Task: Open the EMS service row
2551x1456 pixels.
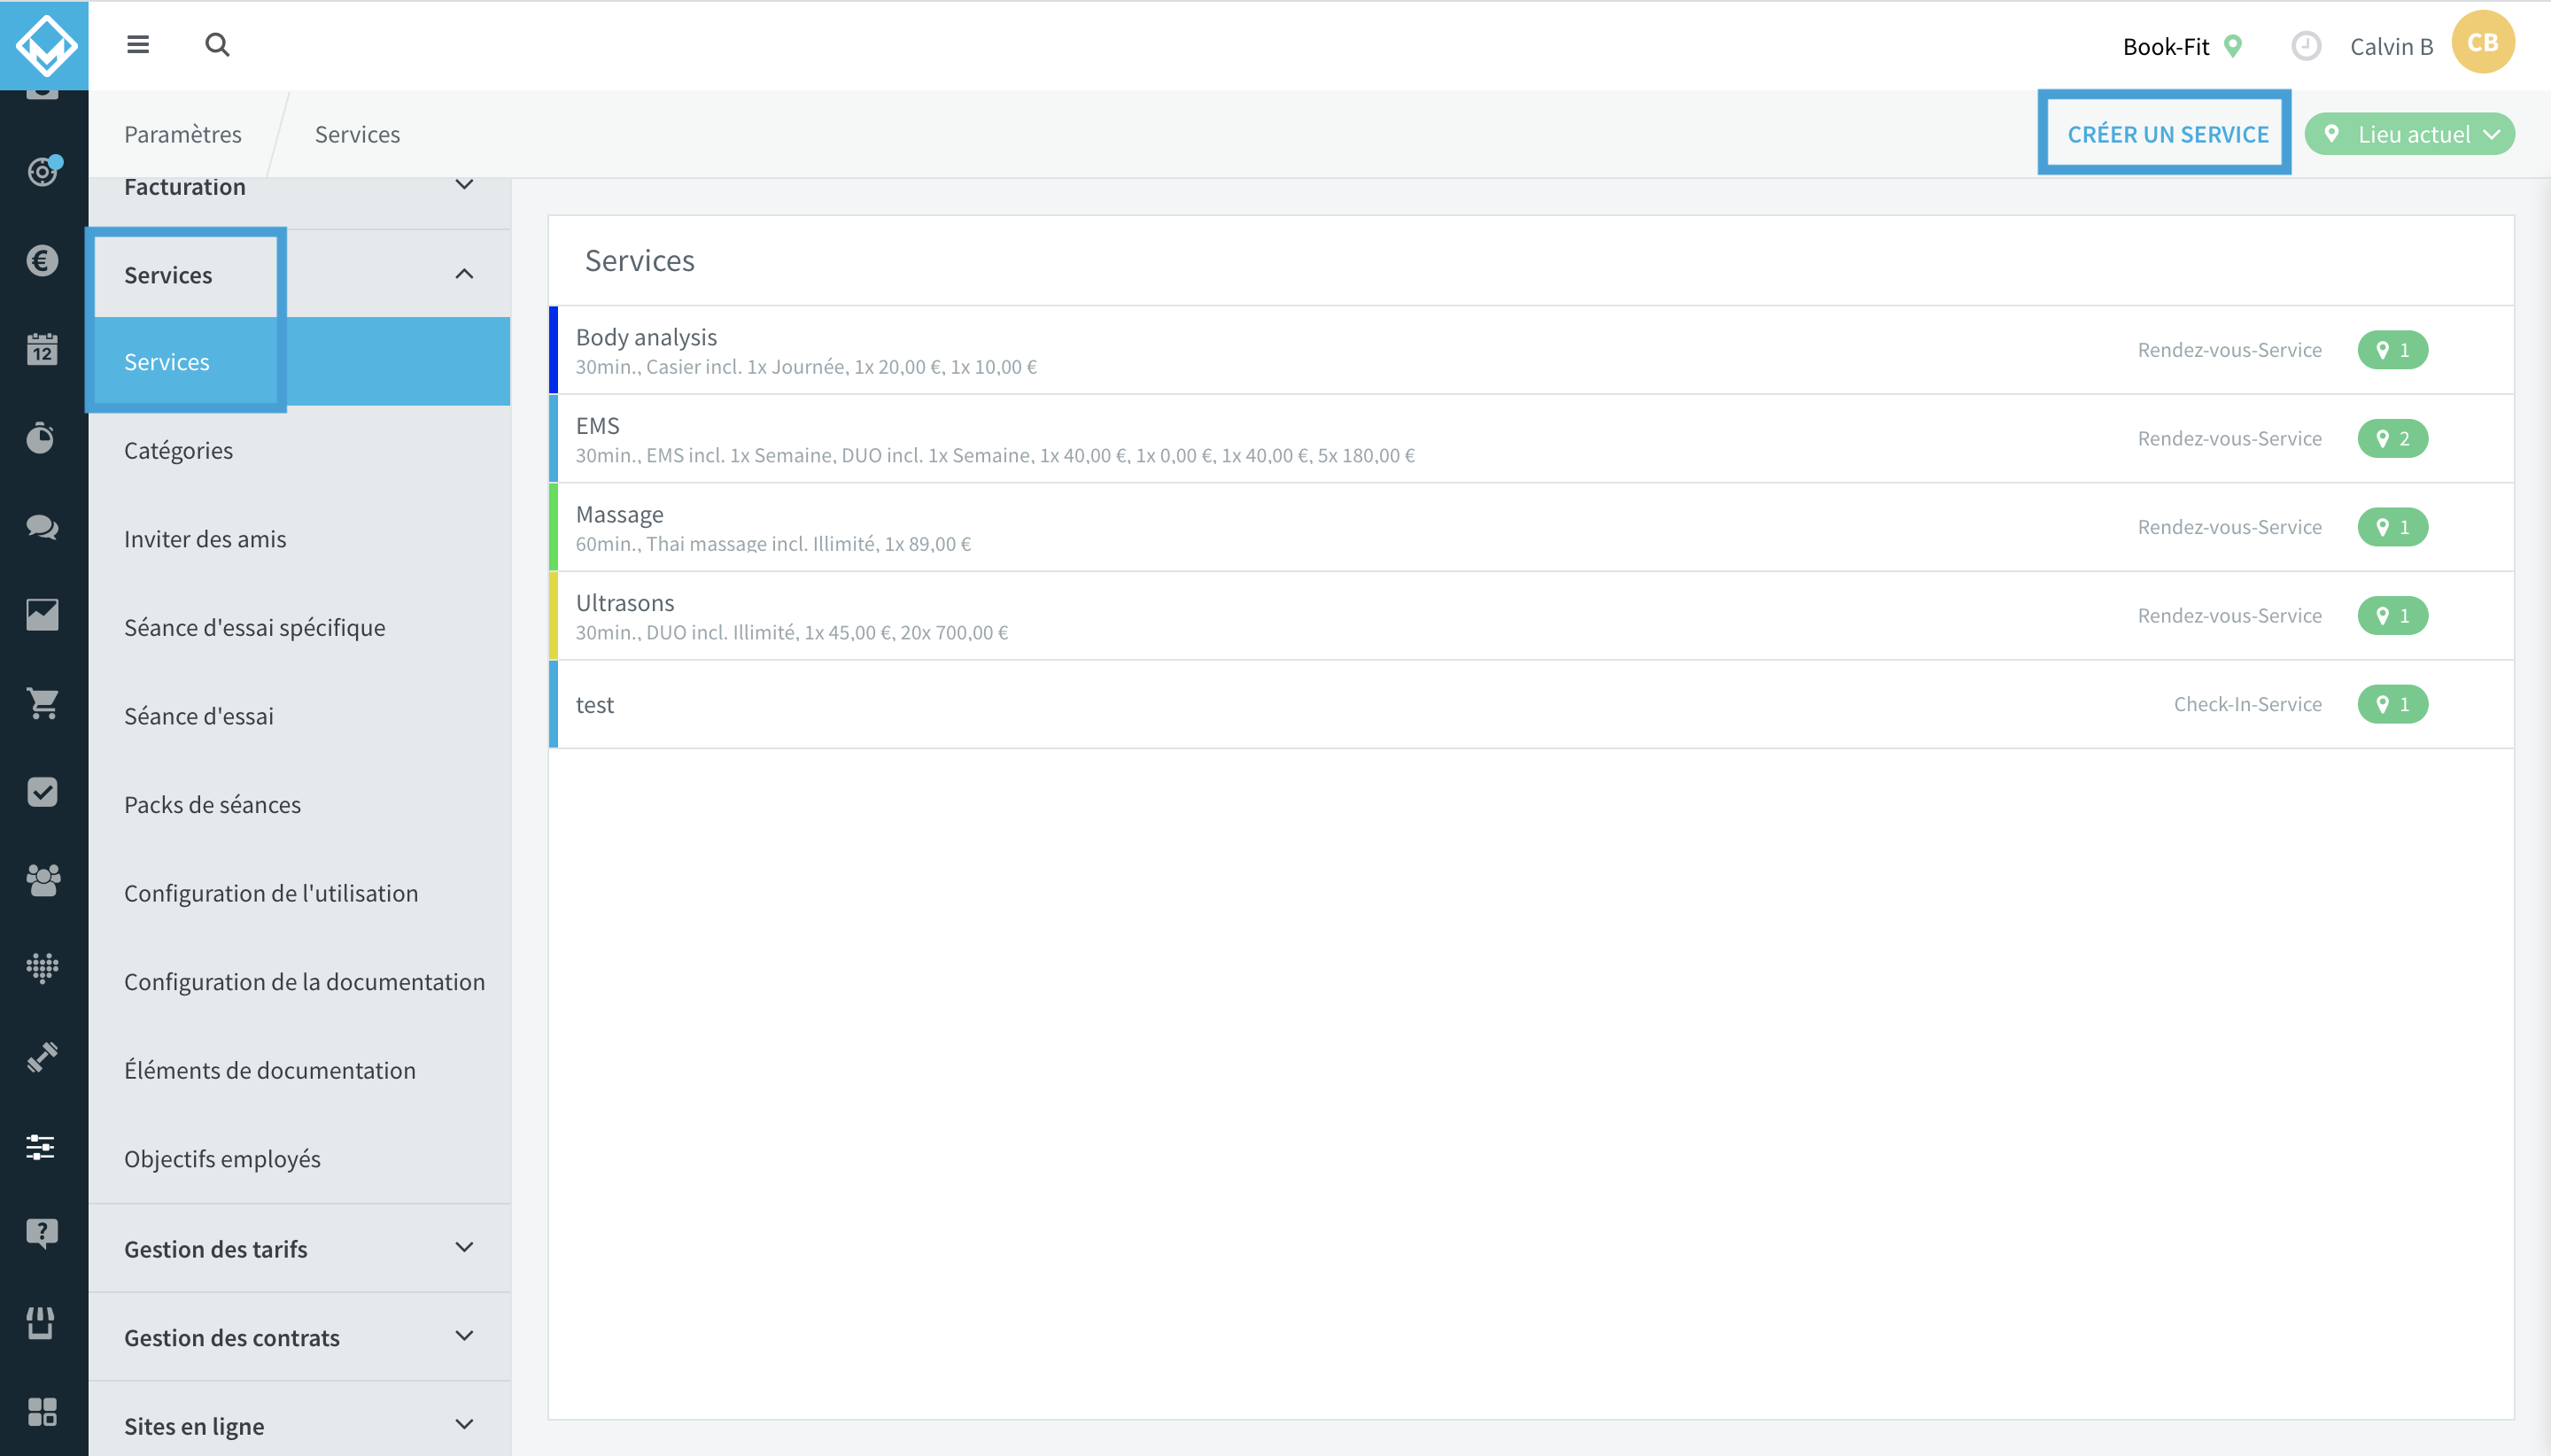Action: pyautogui.click(x=1531, y=438)
